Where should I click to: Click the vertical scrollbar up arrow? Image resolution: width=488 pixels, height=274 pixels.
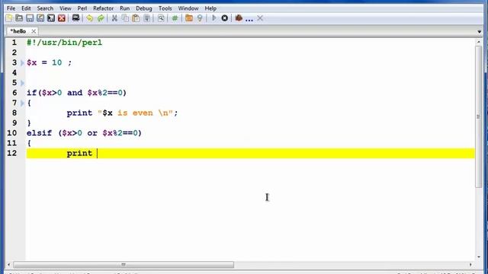pos(479,42)
